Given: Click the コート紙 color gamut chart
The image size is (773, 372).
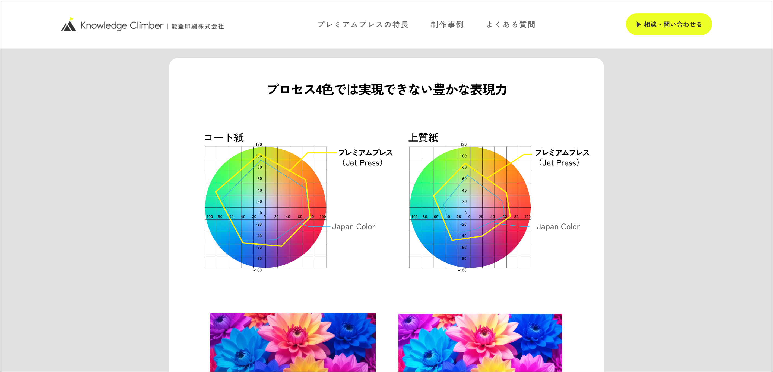Looking at the screenshot, I should tap(265, 207).
